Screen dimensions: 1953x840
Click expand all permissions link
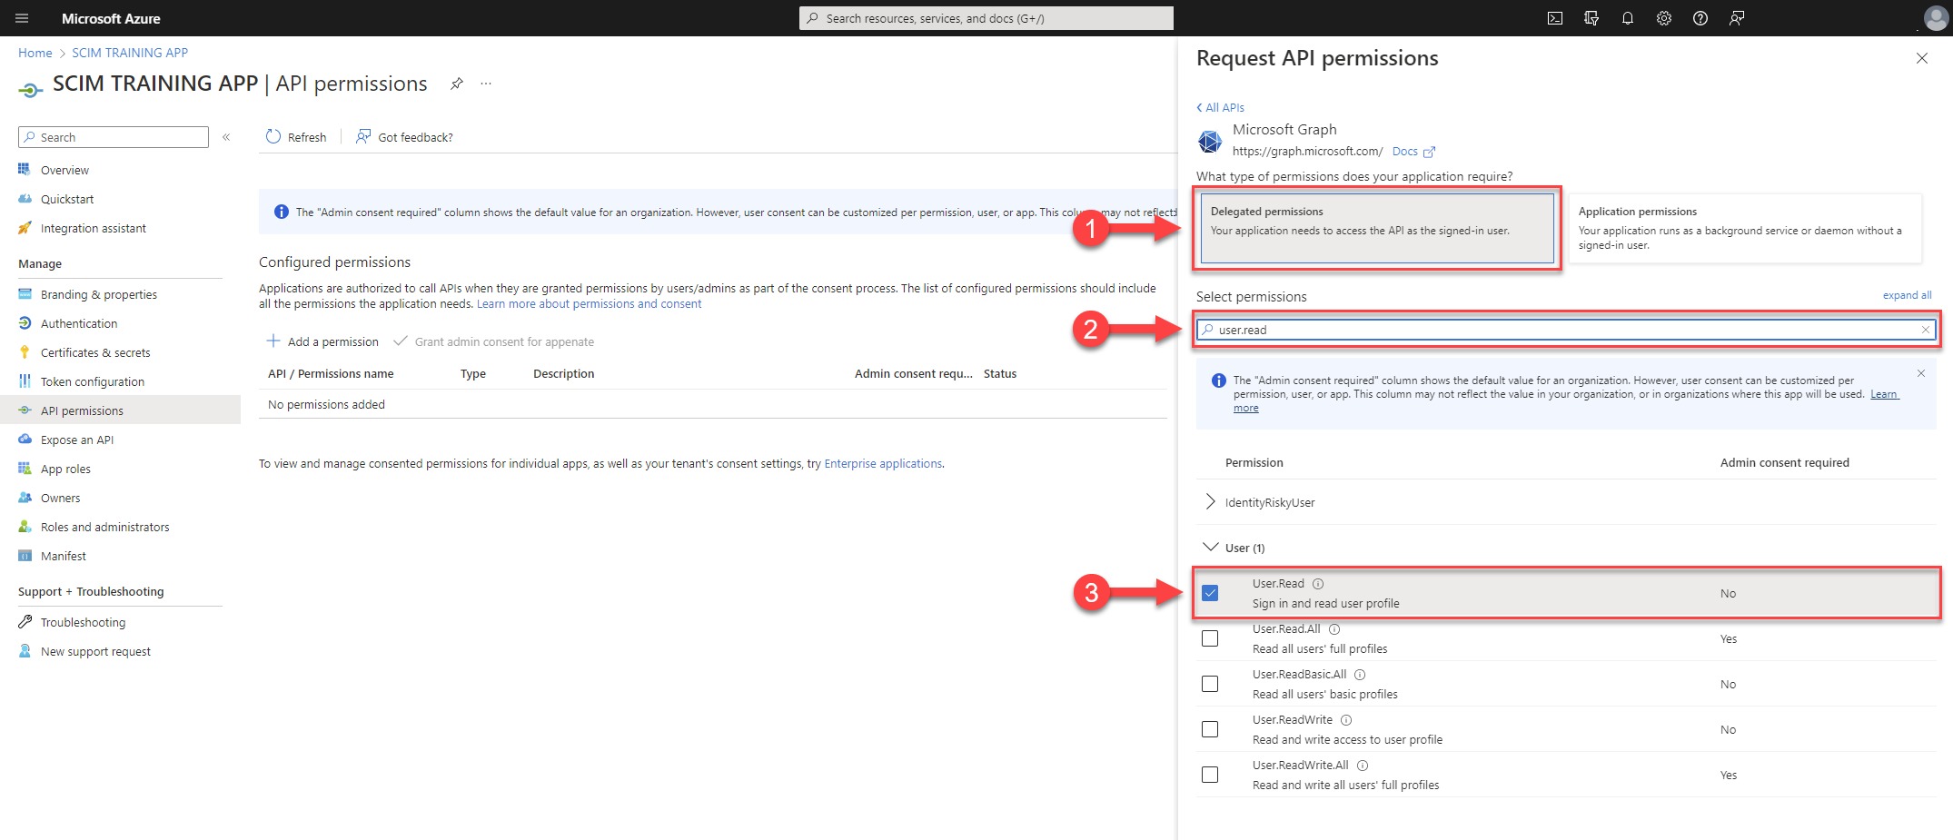click(x=1907, y=295)
